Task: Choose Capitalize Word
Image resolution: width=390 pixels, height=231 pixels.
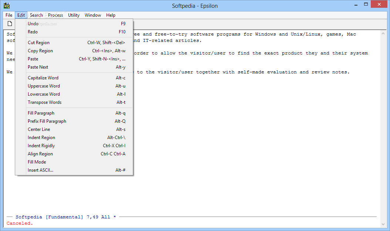Action: (74, 78)
